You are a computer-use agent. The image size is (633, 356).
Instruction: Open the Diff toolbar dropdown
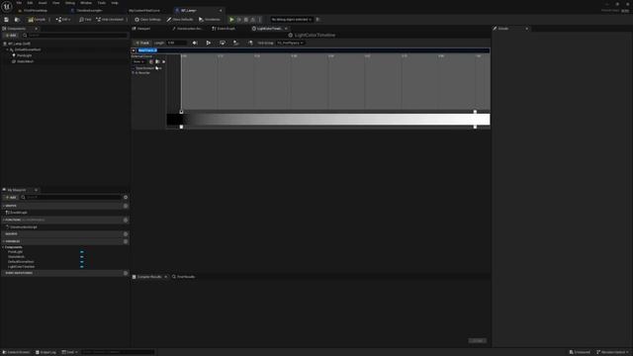(63, 20)
